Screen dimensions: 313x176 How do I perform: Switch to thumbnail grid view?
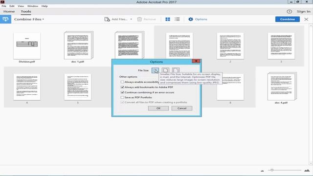click(168, 19)
